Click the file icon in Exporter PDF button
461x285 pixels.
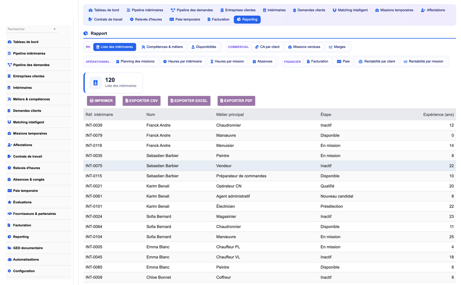coord(222,101)
